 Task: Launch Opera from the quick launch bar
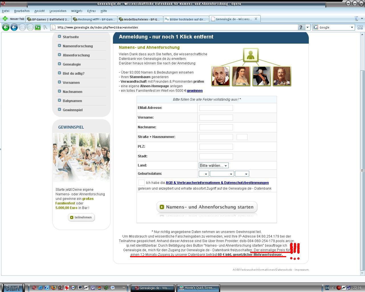click(34, 288)
